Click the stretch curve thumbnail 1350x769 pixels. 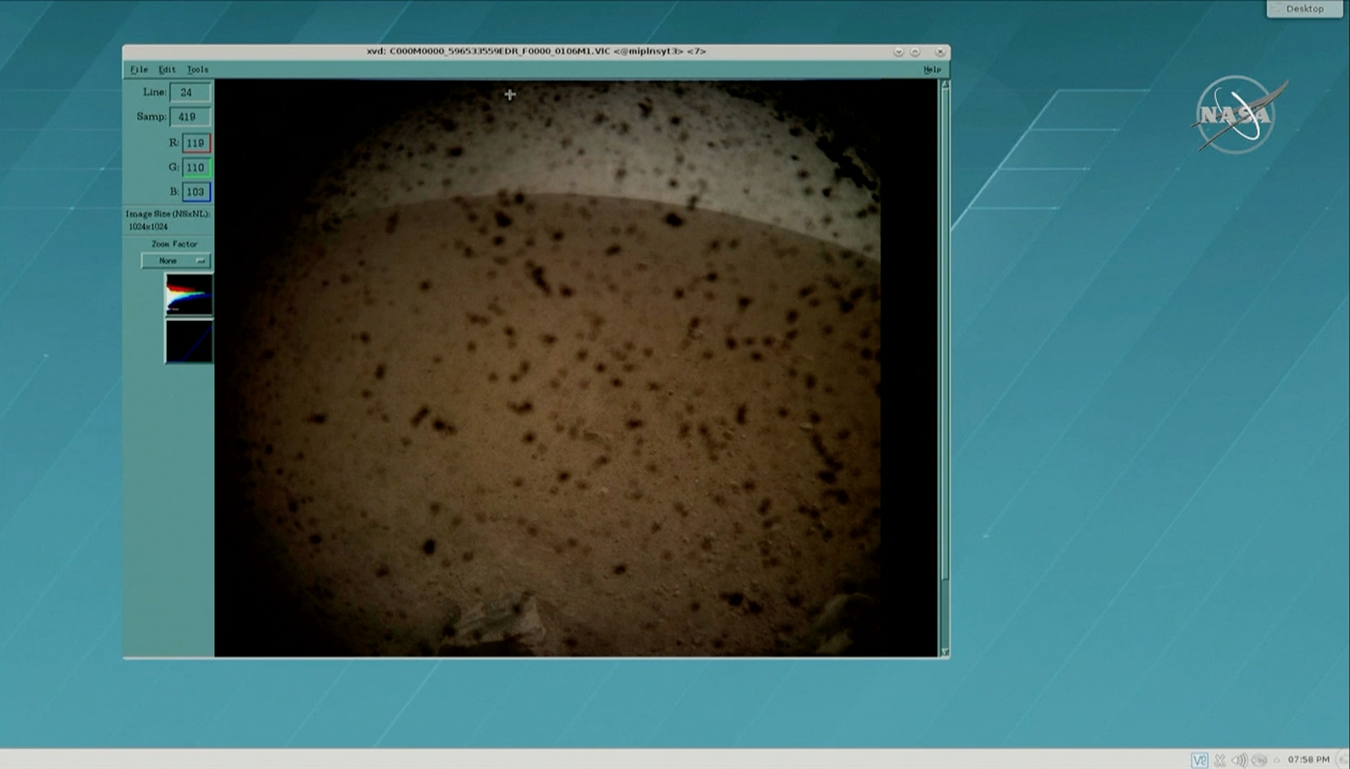[189, 341]
